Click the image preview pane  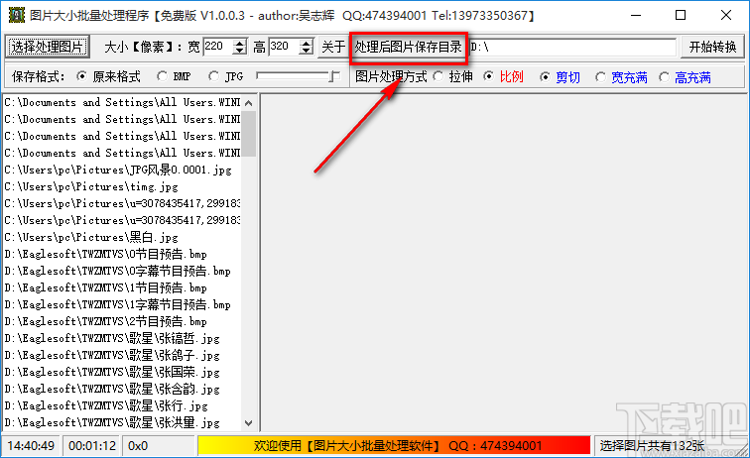point(503,263)
